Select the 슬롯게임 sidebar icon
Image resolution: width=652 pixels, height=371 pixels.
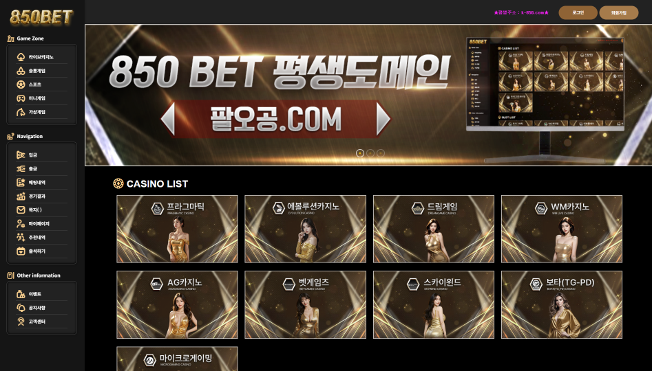(x=21, y=71)
